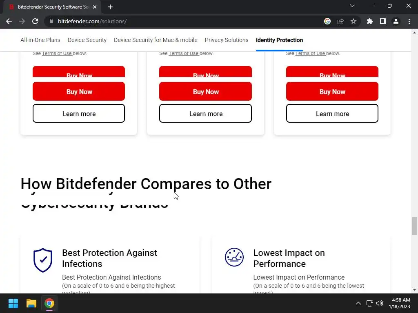Image resolution: width=418 pixels, height=313 pixels.
Task: Click Best Protection Against Infections heading
Action: 109,258
